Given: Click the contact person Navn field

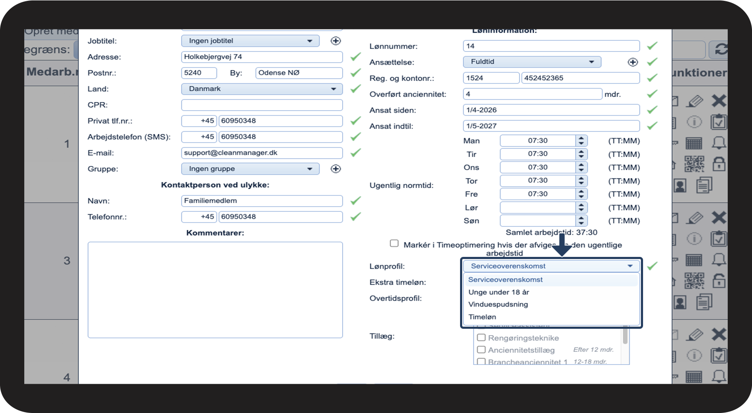Looking at the screenshot, I should (262, 201).
